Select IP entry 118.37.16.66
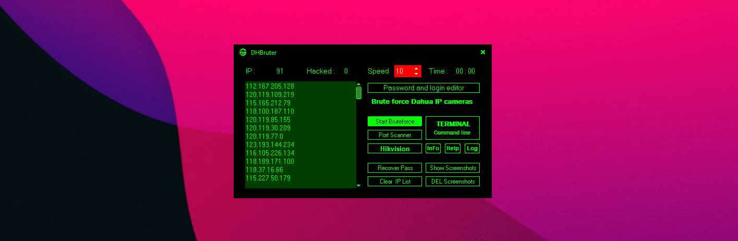The width and height of the screenshot is (738, 241). [264, 170]
